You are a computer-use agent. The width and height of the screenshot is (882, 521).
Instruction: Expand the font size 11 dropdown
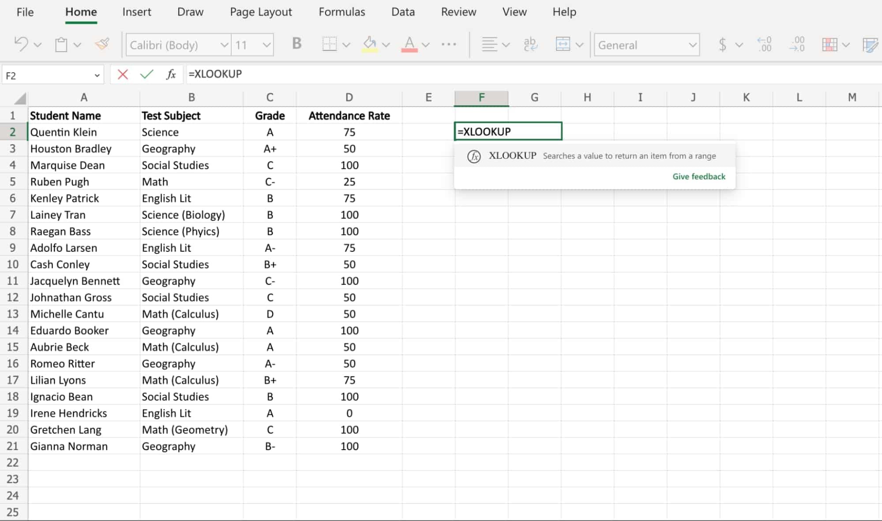click(x=266, y=45)
